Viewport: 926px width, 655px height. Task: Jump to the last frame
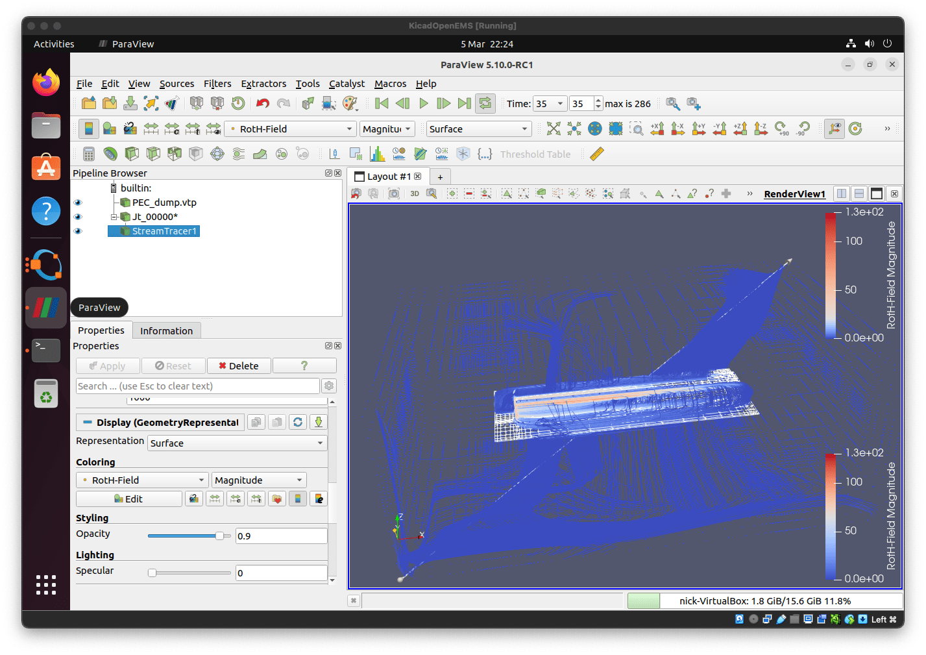465,103
